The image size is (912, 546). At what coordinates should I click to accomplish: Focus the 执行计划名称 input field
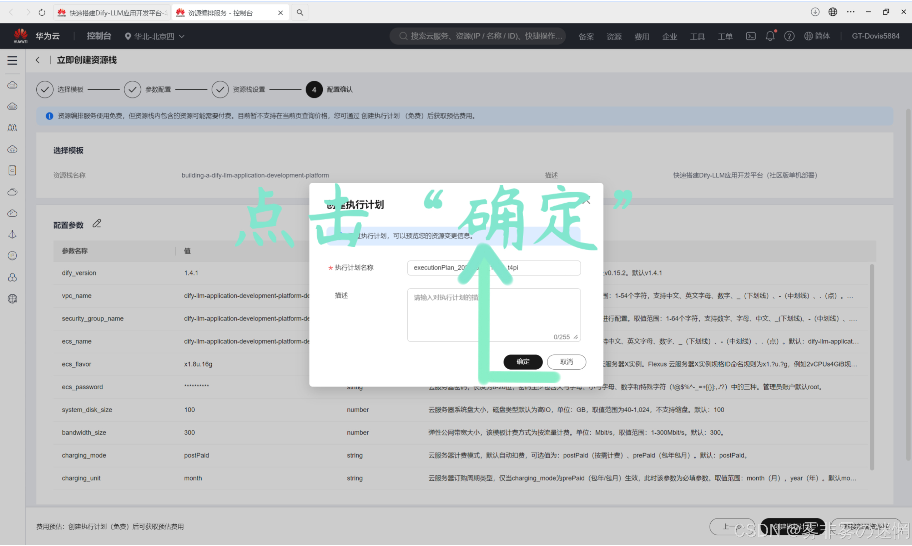[494, 268]
